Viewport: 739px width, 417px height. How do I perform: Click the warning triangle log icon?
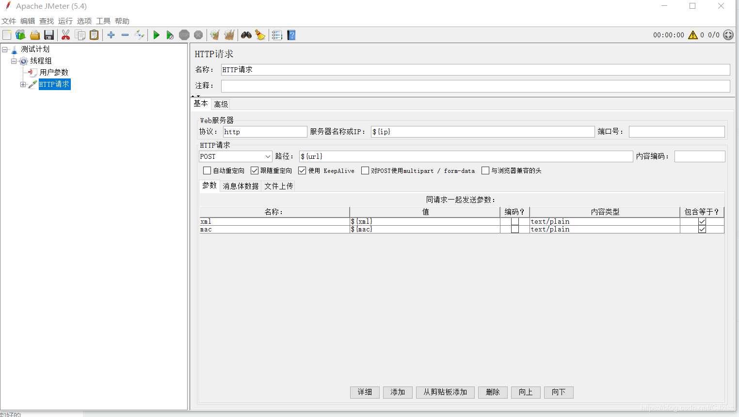[693, 35]
